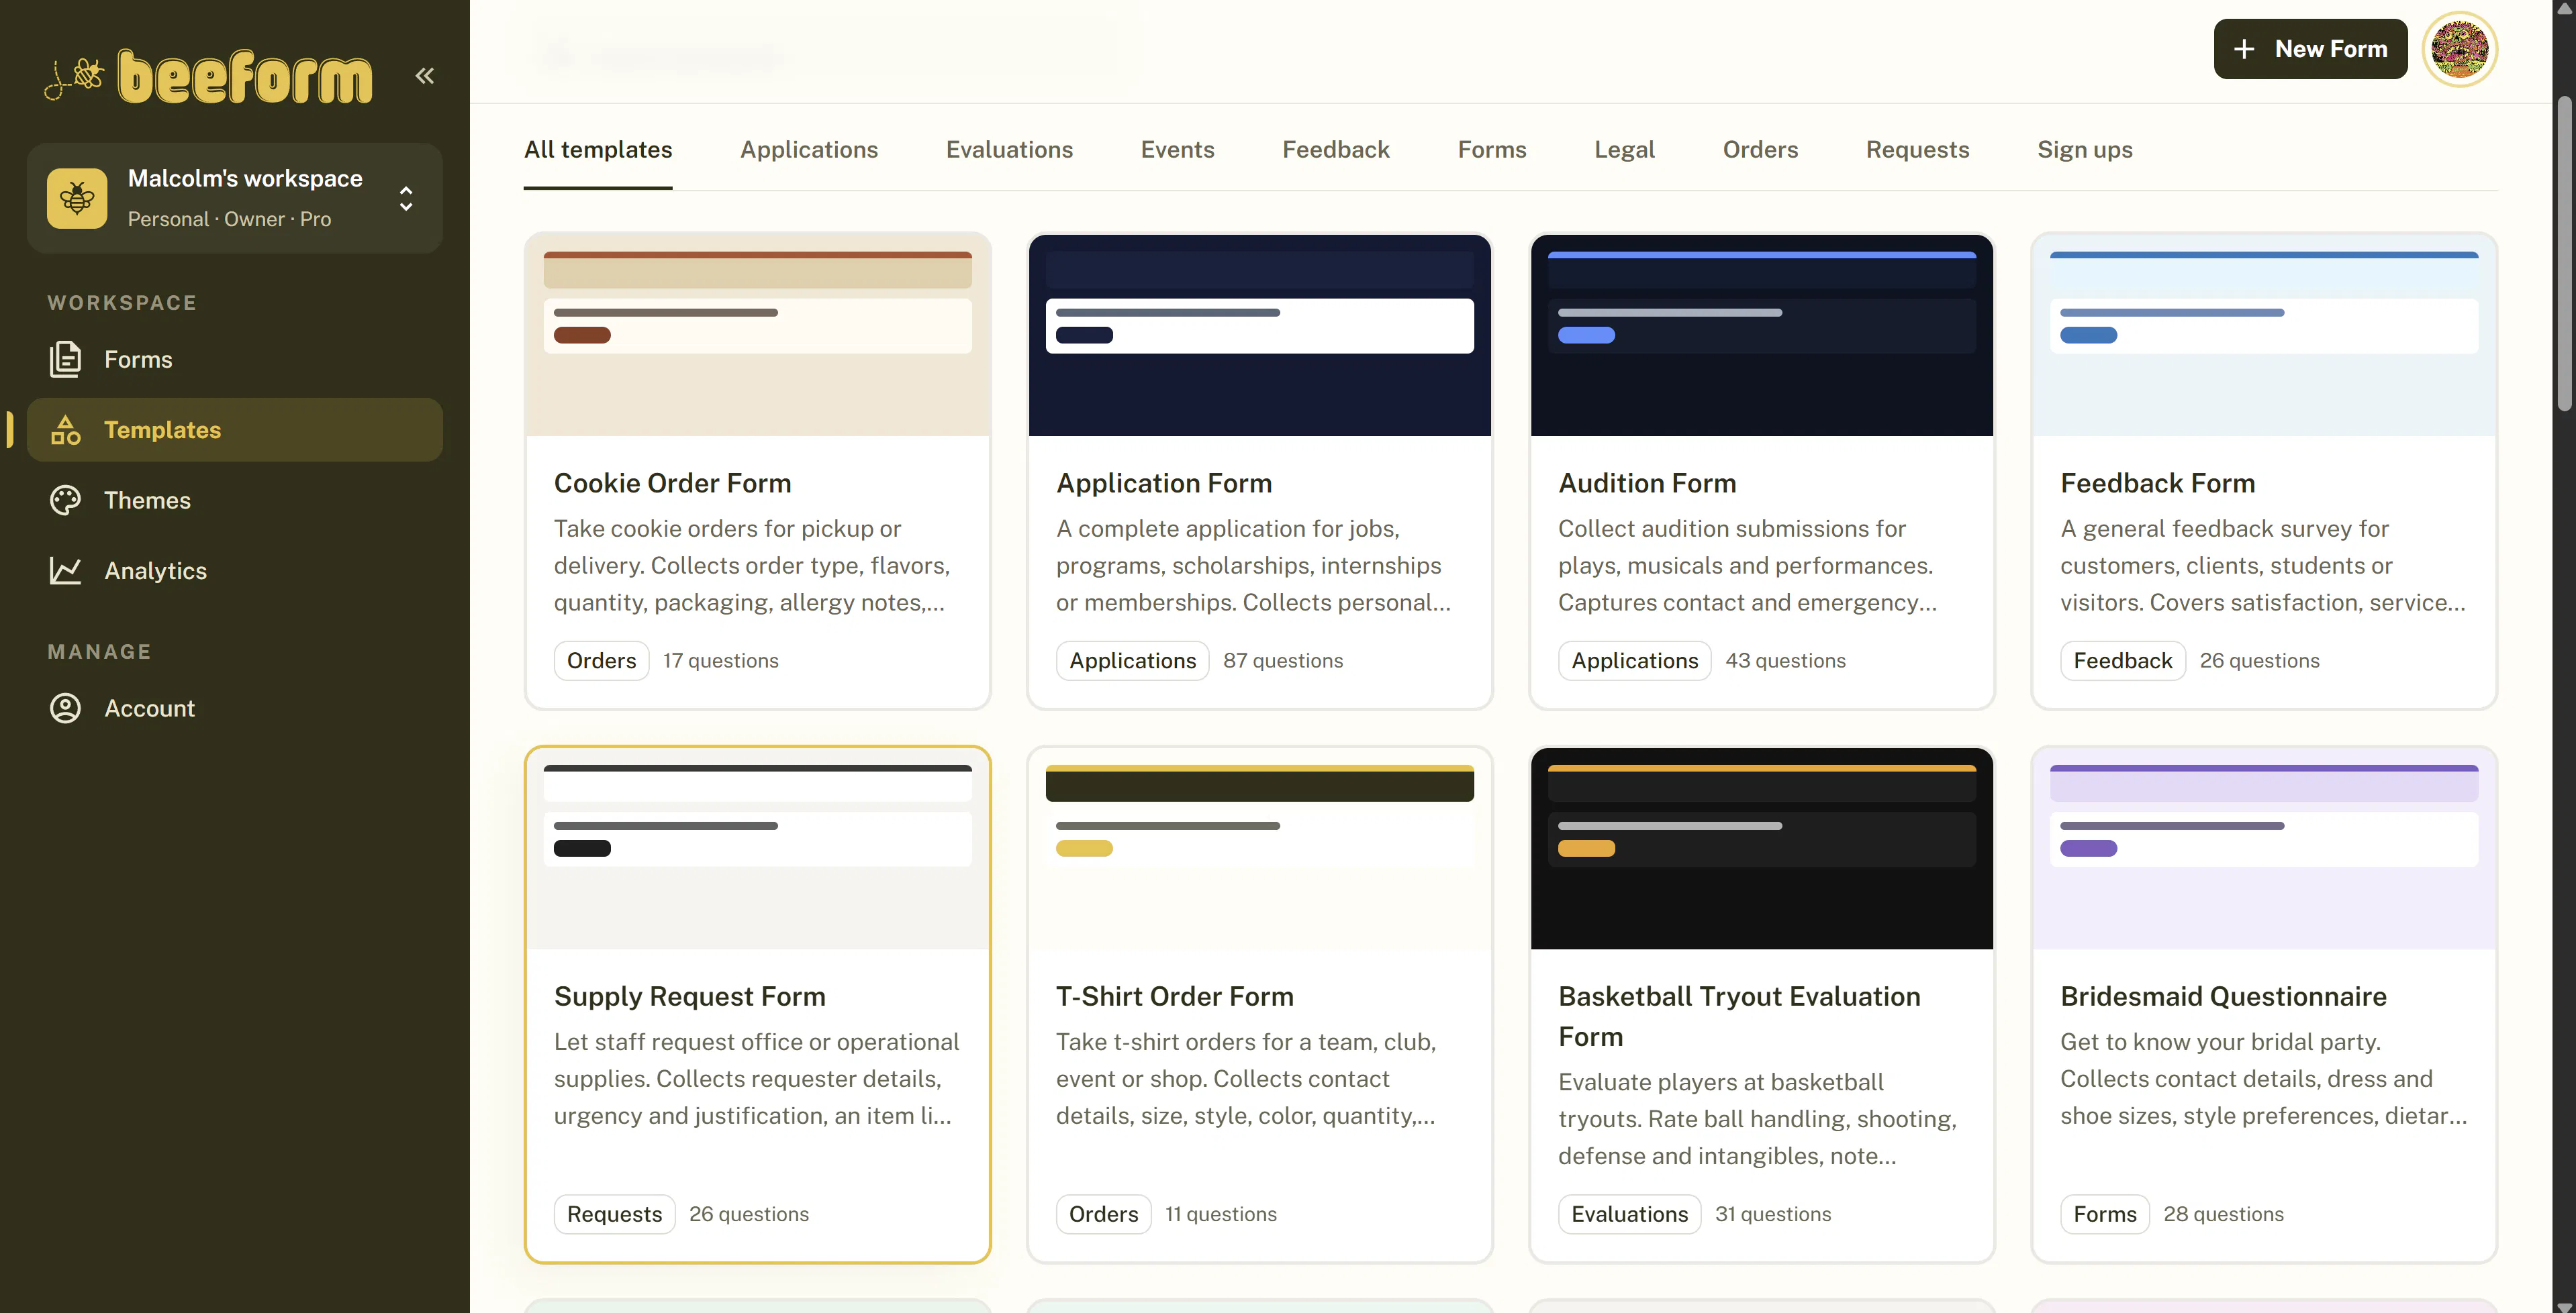
Task: Click the Evaluations tag on Basketball Tryout card
Action: click(1629, 1214)
